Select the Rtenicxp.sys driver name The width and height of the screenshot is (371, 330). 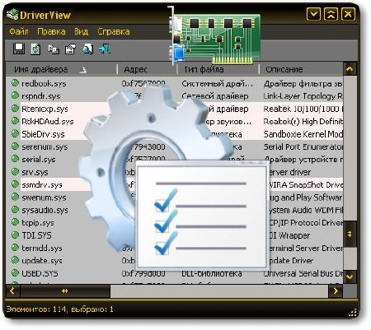[45, 109]
